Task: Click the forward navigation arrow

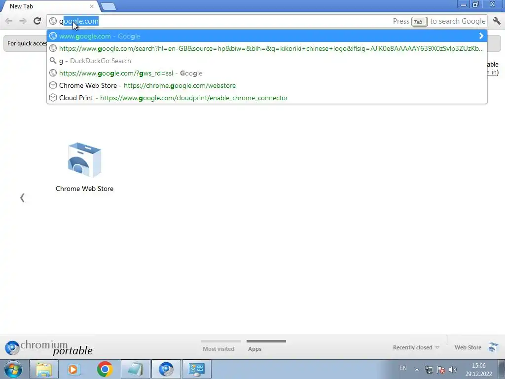Action: [x=23, y=21]
